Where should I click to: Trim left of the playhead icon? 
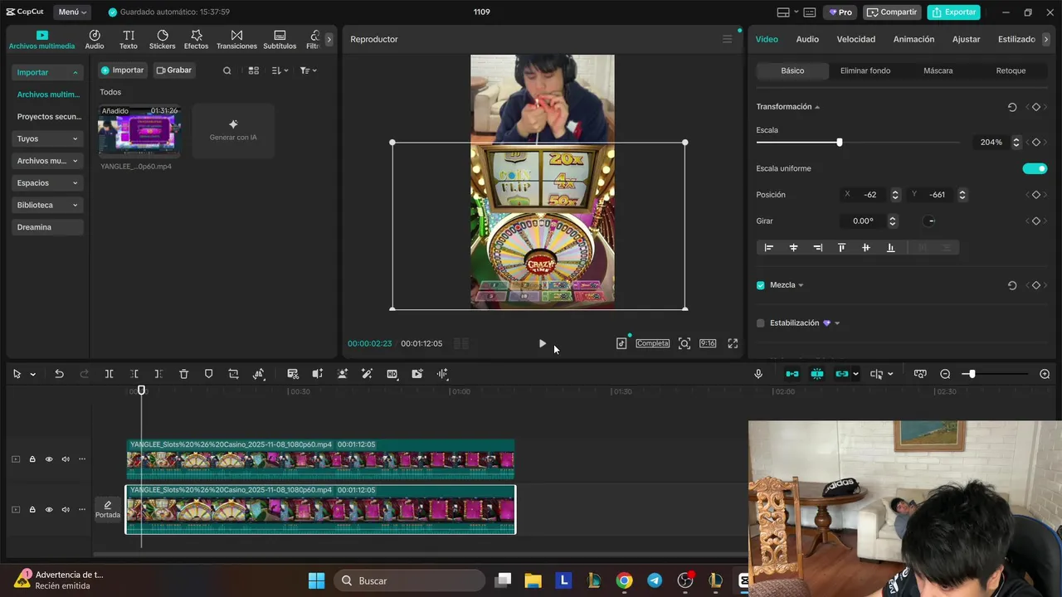click(134, 374)
